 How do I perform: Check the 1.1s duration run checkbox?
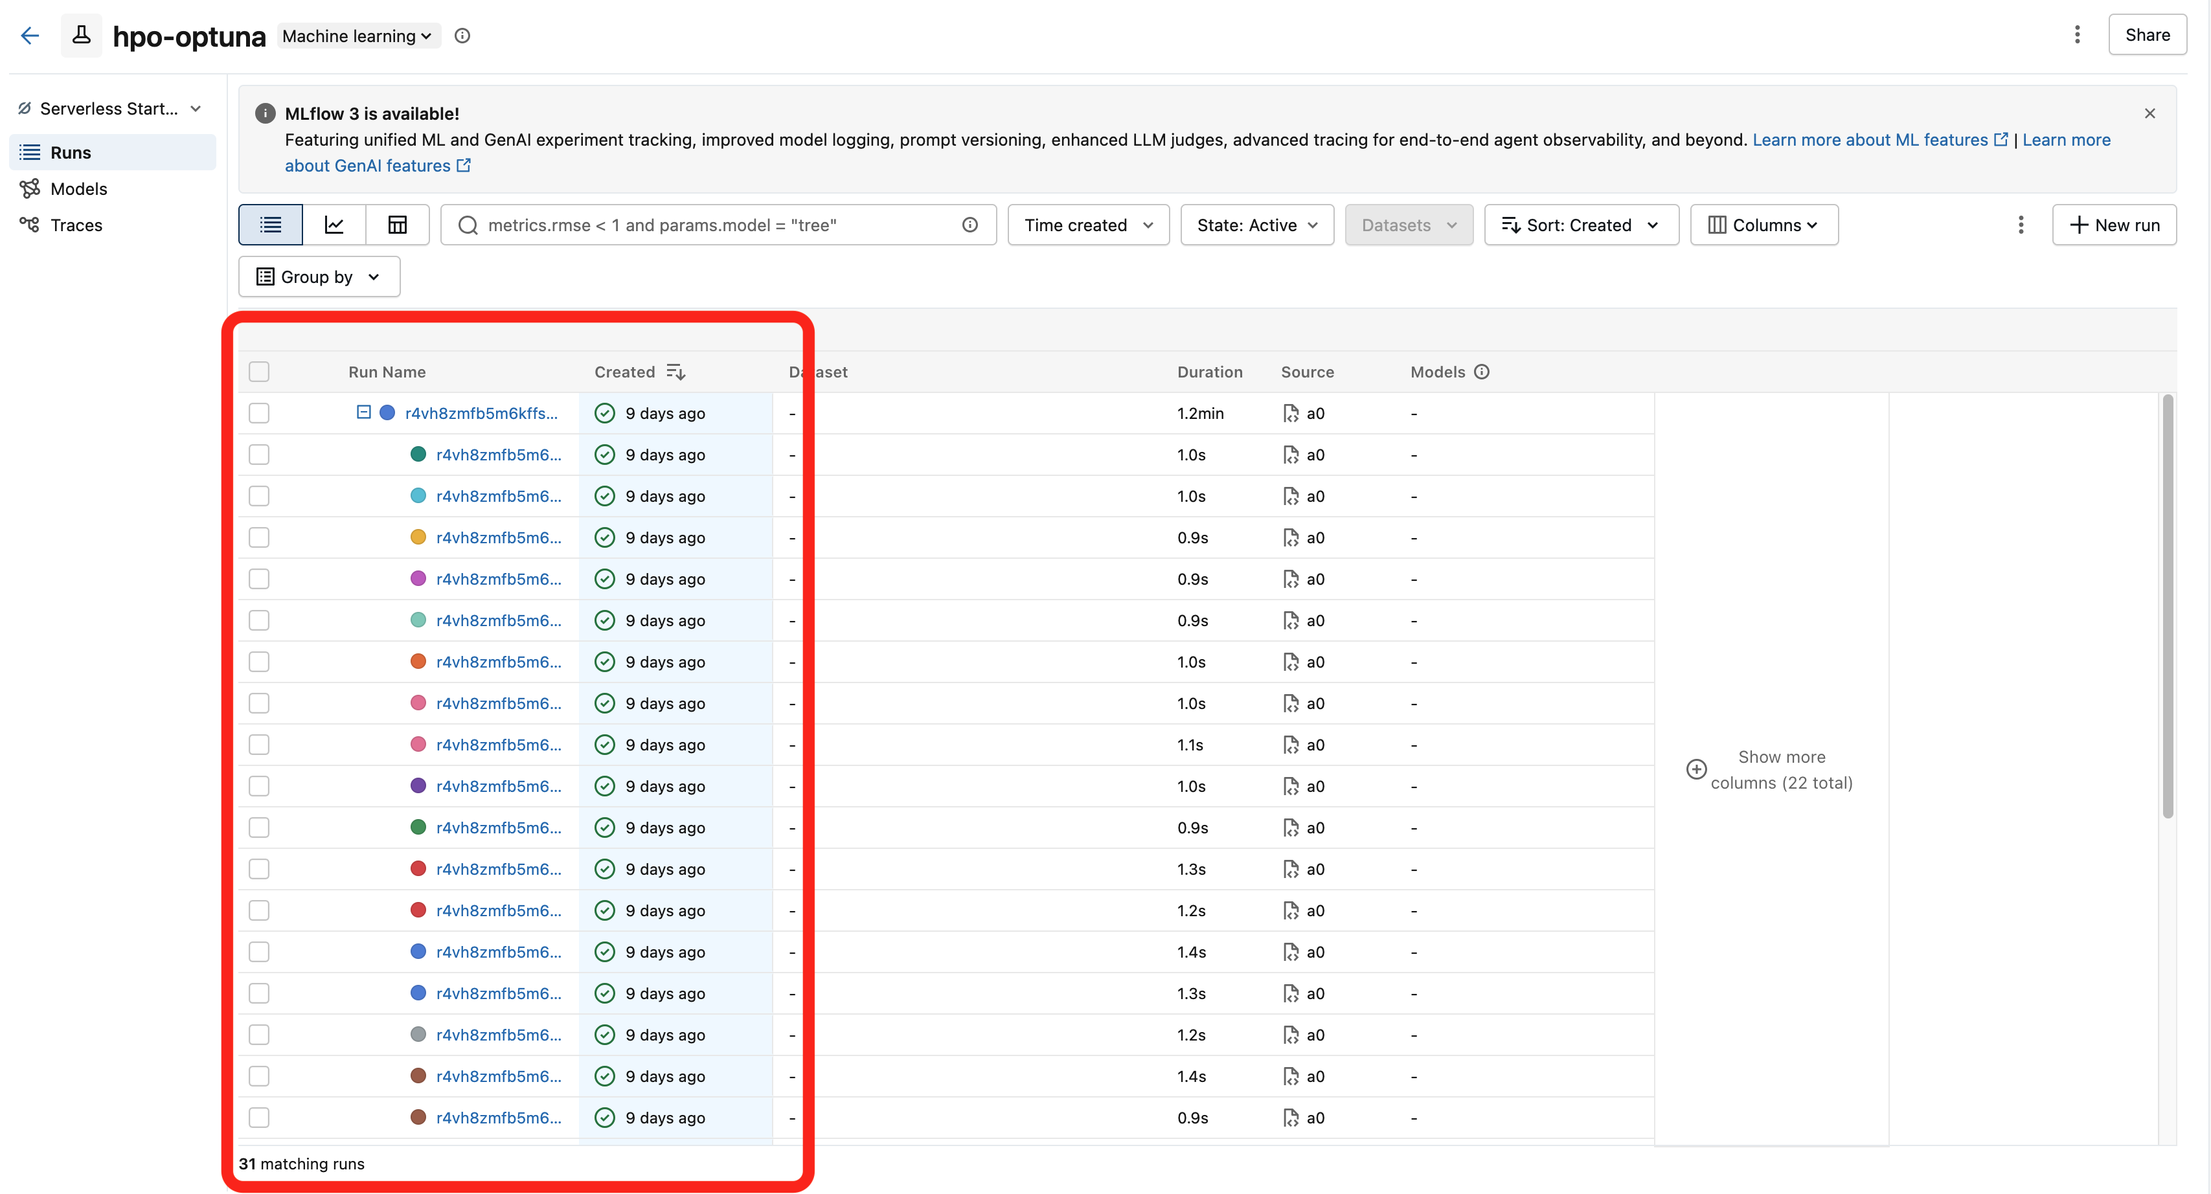click(x=259, y=744)
